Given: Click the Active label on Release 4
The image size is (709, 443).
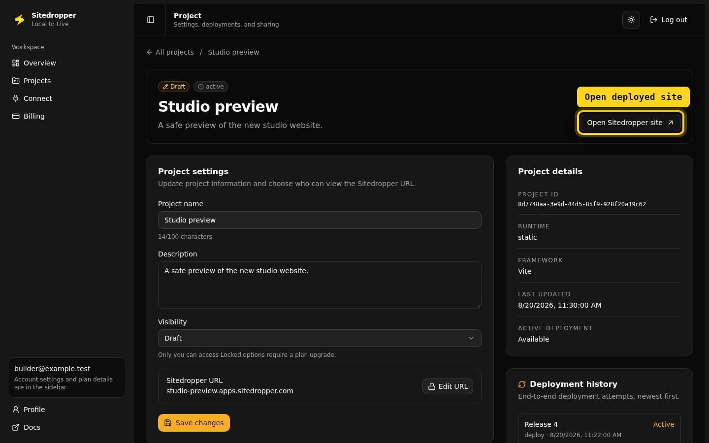Looking at the screenshot, I should pos(664,424).
